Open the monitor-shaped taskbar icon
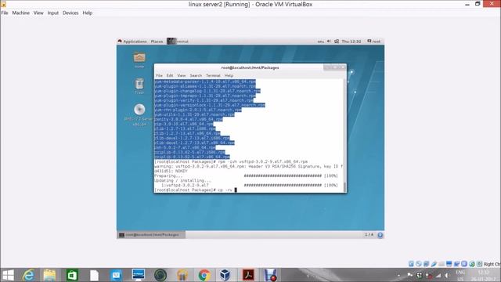The image size is (501, 282). click(x=138, y=275)
